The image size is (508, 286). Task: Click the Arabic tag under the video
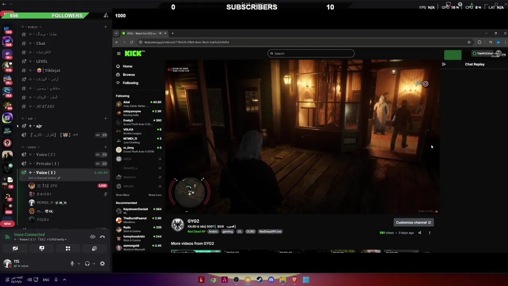click(213, 232)
